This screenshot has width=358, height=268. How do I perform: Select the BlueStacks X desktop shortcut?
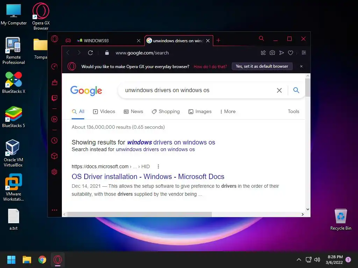pyautogui.click(x=14, y=82)
